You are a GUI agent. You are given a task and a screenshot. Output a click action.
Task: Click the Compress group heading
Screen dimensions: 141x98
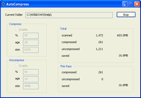[15, 24]
